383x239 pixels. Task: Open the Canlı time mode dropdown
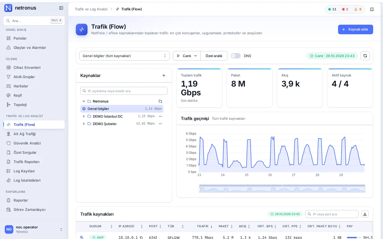[x=187, y=56]
